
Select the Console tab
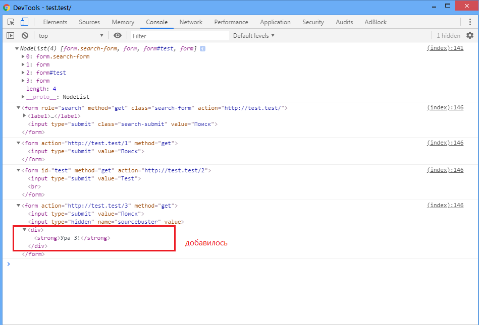(x=156, y=22)
